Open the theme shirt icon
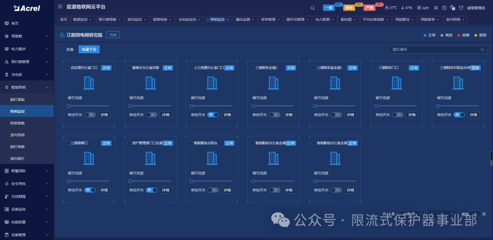 461,8
